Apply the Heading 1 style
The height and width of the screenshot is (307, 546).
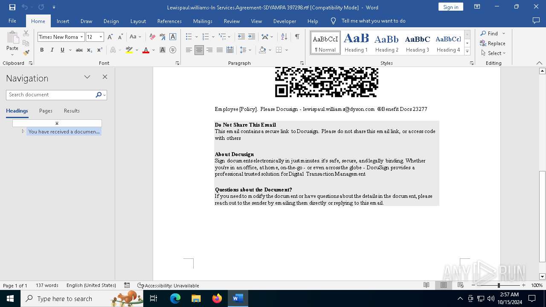[356, 43]
